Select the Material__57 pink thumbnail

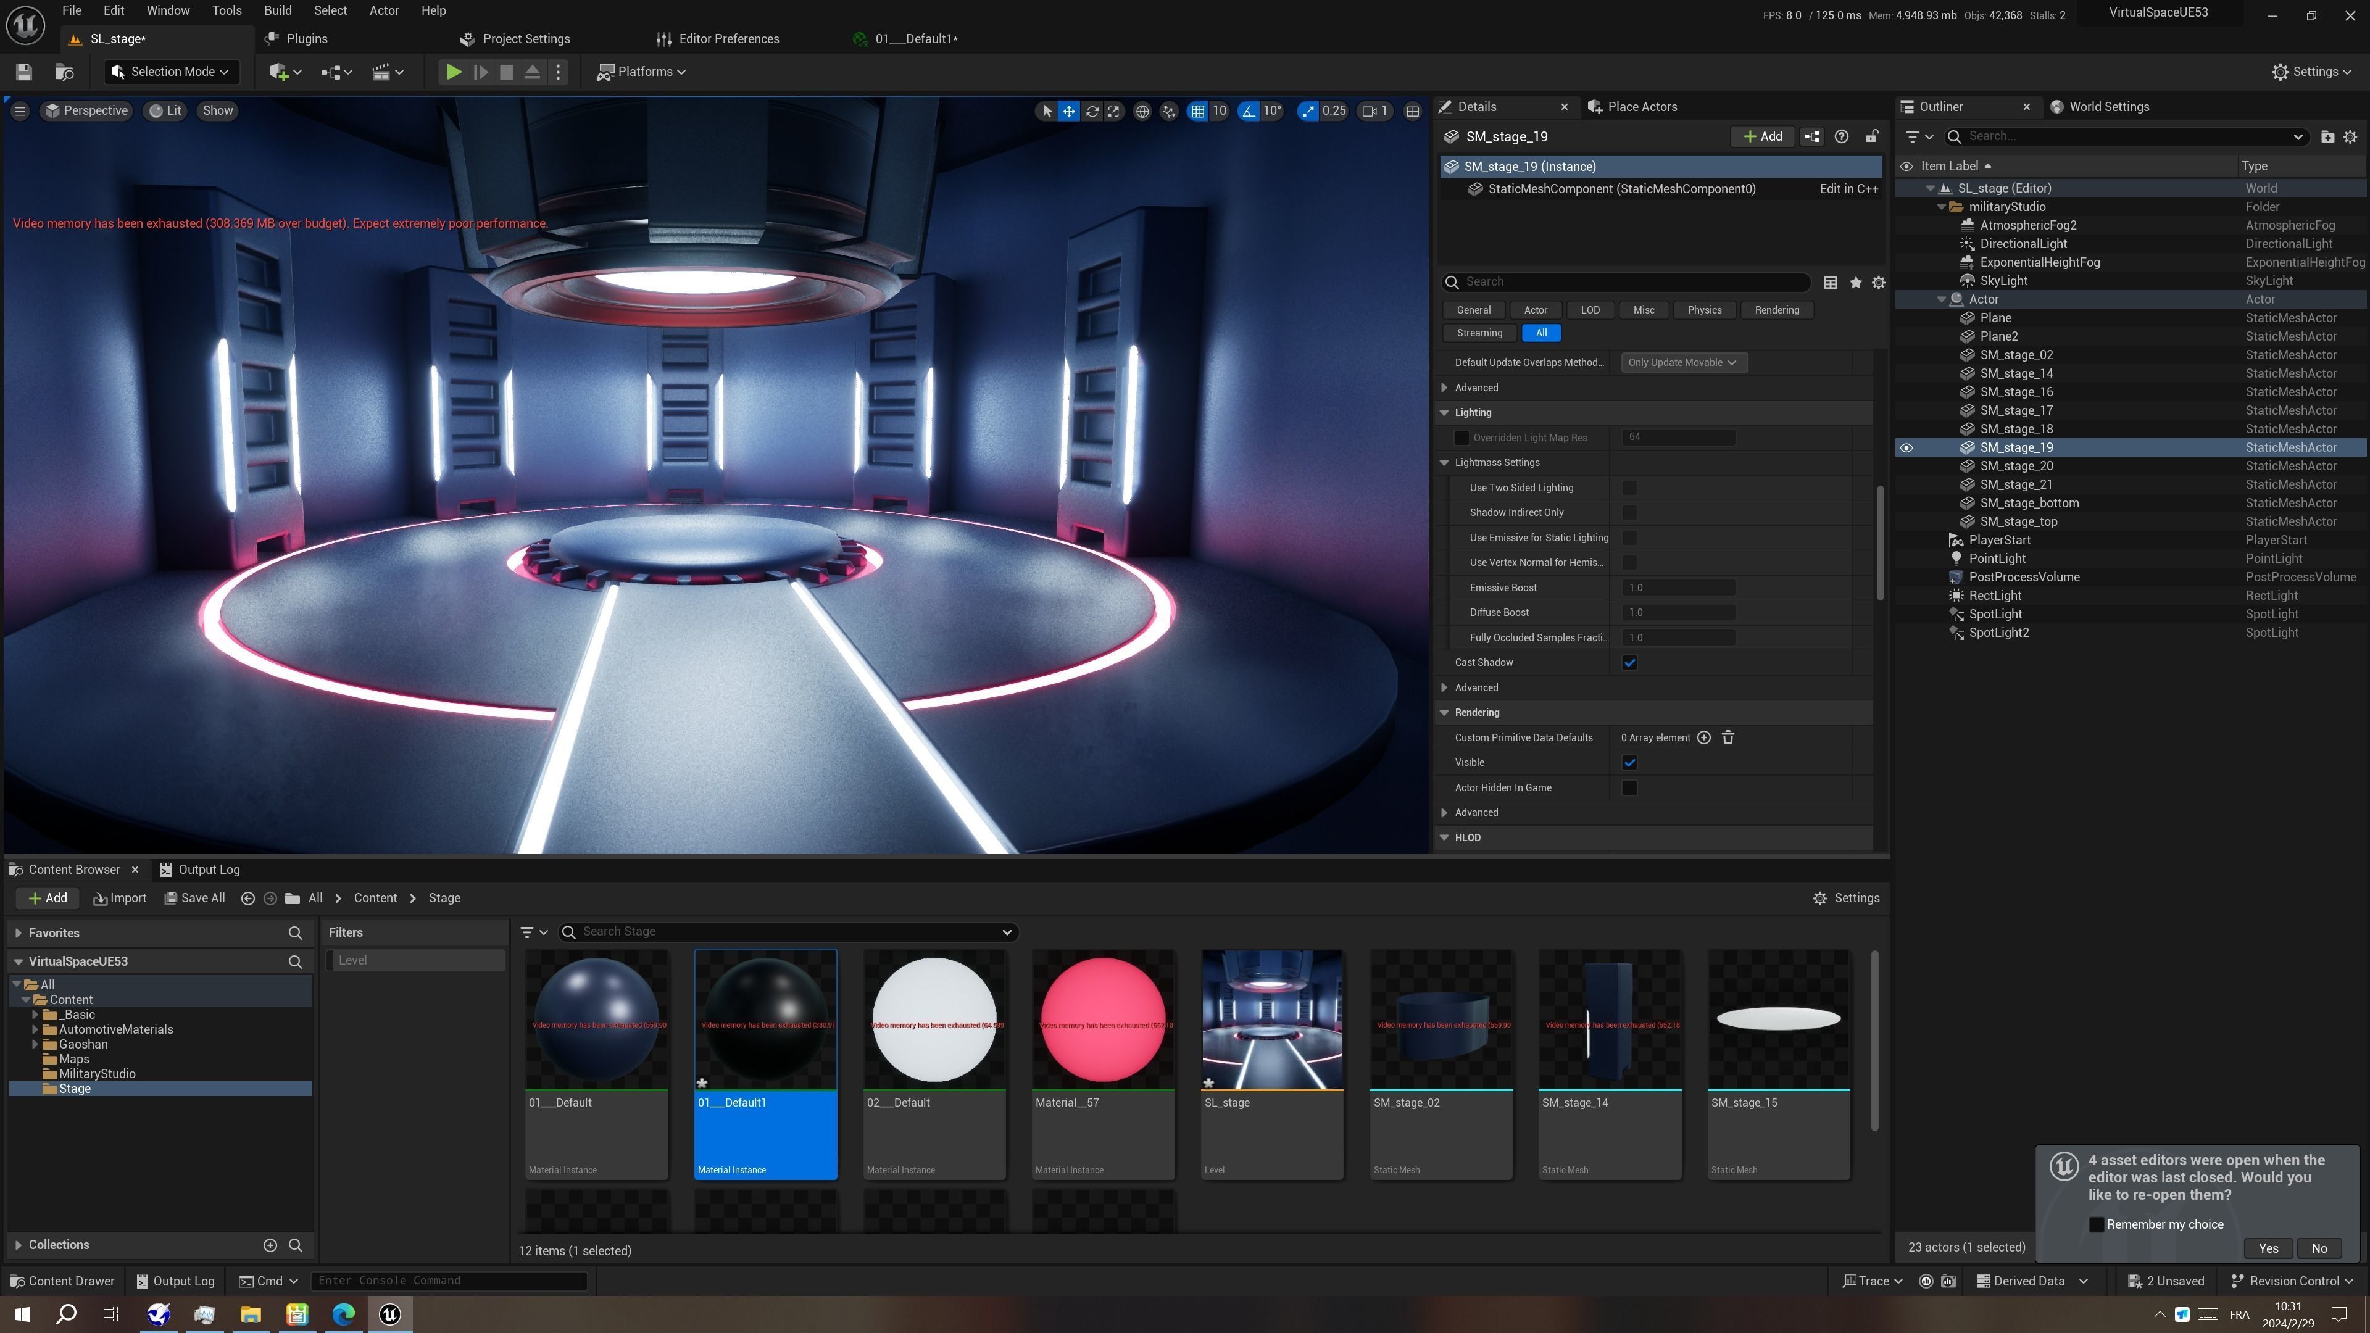click(1102, 1019)
